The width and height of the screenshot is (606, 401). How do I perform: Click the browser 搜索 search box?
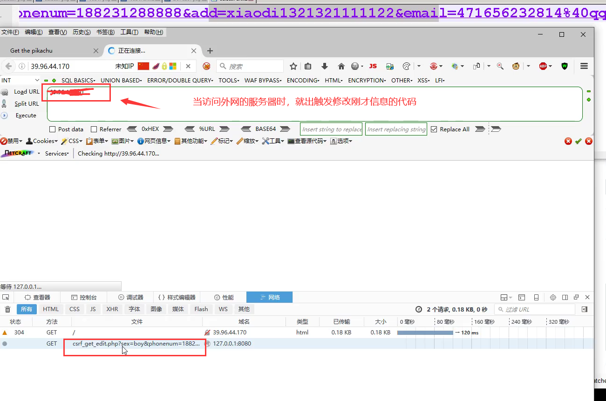click(251, 66)
